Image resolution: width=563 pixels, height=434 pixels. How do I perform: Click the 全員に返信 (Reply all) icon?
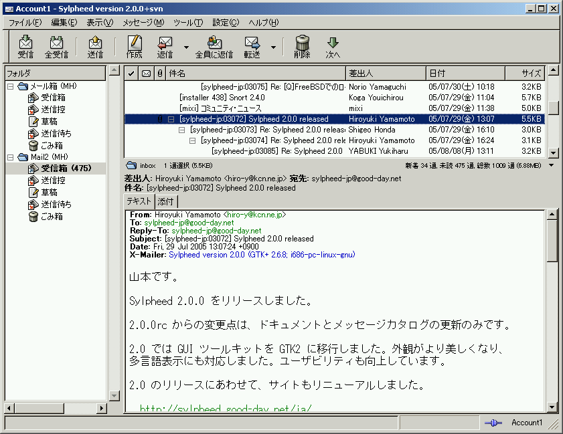[x=214, y=47]
